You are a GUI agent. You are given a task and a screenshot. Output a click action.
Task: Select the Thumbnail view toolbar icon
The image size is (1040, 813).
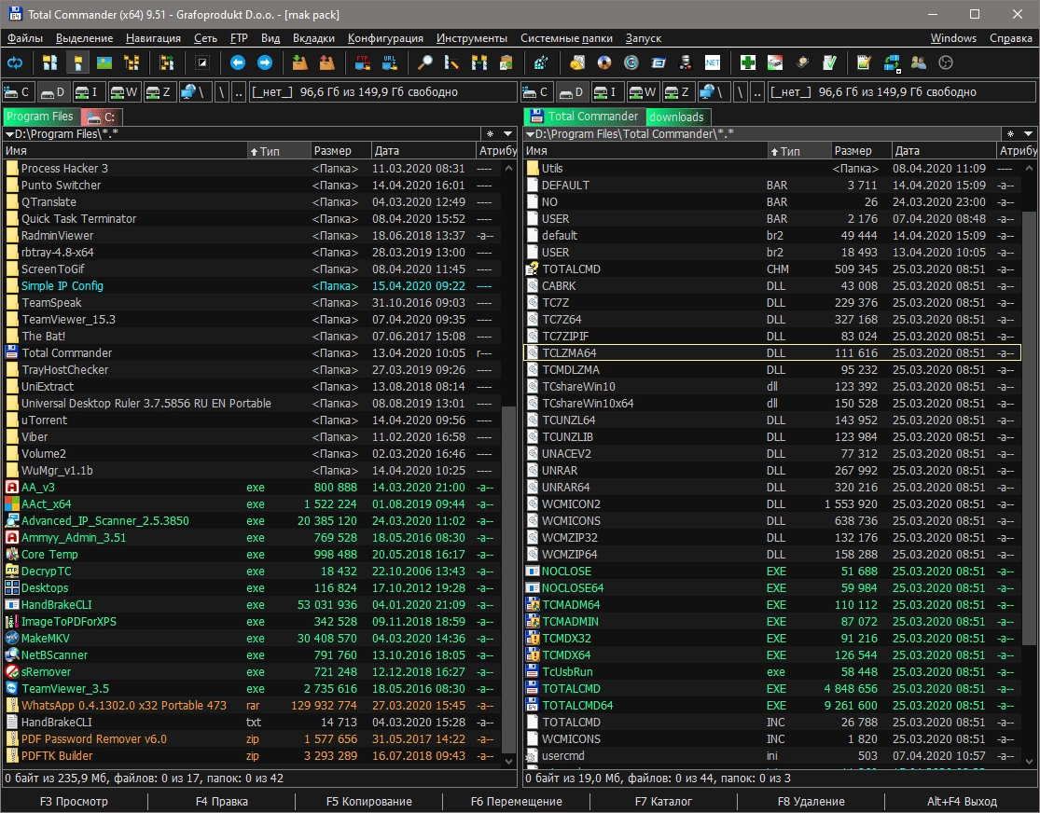(104, 63)
